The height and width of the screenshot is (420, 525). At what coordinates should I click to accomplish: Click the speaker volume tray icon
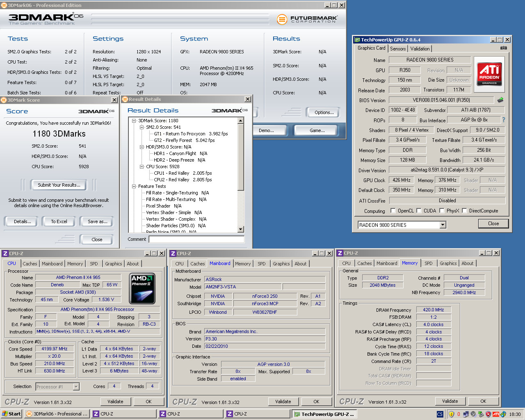[473, 414]
